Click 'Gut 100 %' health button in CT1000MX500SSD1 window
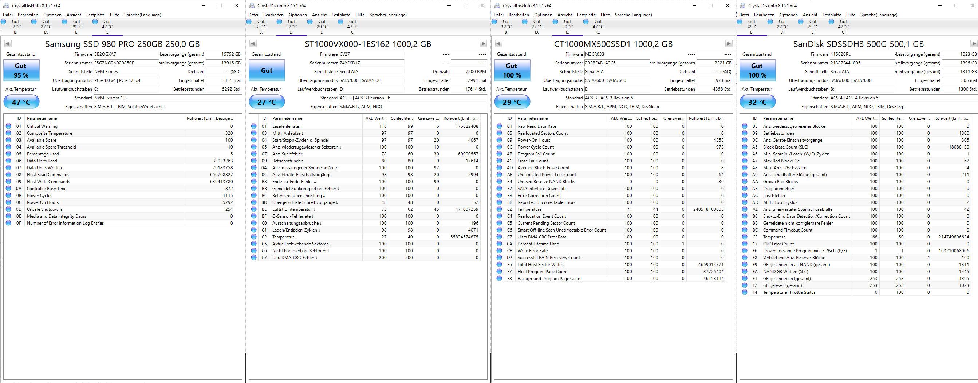 click(x=512, y=70)
